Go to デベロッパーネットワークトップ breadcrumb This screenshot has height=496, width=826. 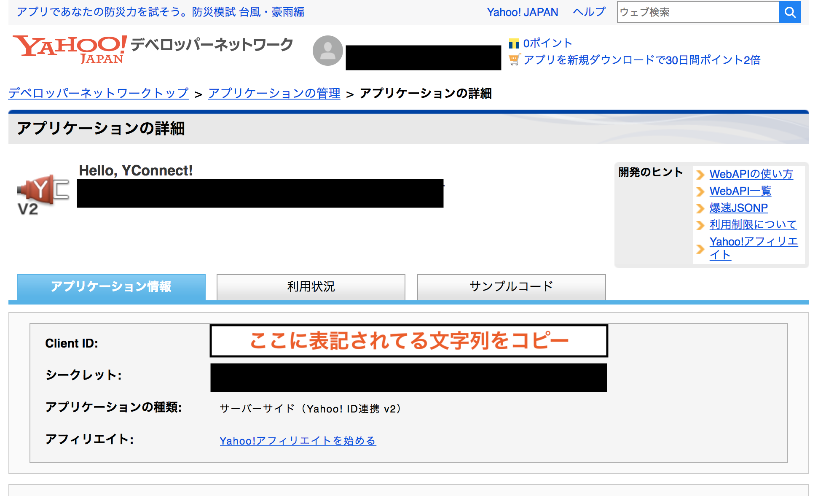[x=99, y=93]
